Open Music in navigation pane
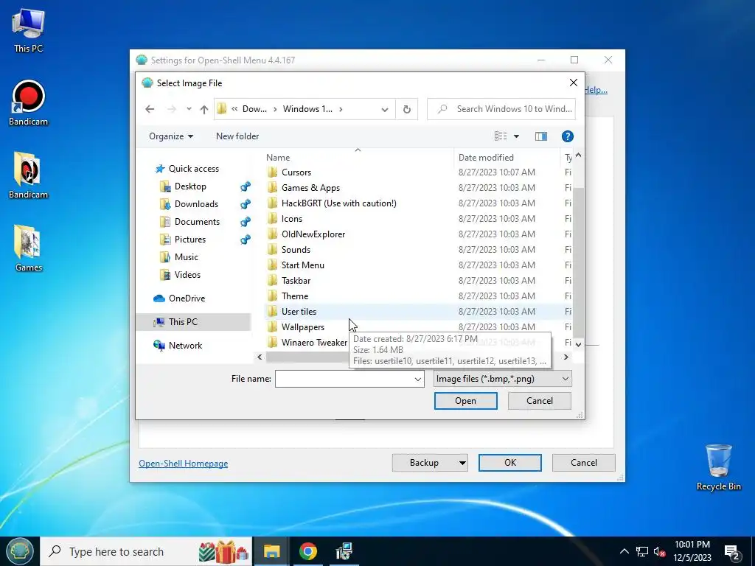The image size is (755, 566). tap(186, 257)
